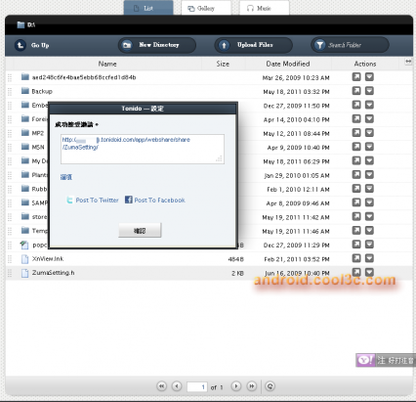
Task: Click the refresh icon in pagination bar
Action: pyautogui.click(x=270, y=386)
